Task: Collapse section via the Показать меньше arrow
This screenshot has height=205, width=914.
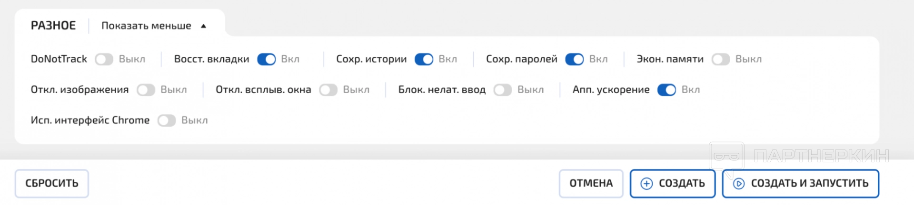Action: coord(204,26)
